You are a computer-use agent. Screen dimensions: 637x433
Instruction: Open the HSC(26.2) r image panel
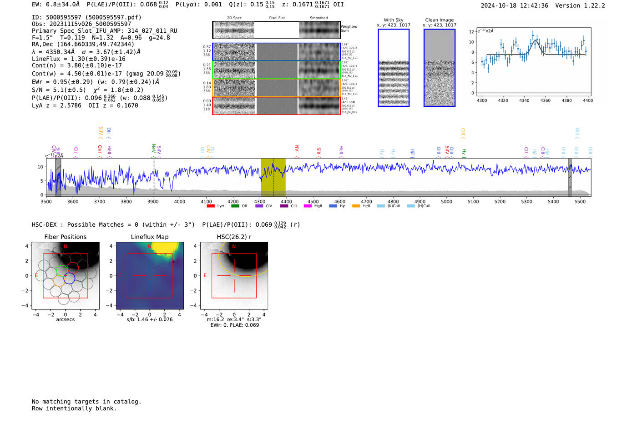click(x=234, y=276)
